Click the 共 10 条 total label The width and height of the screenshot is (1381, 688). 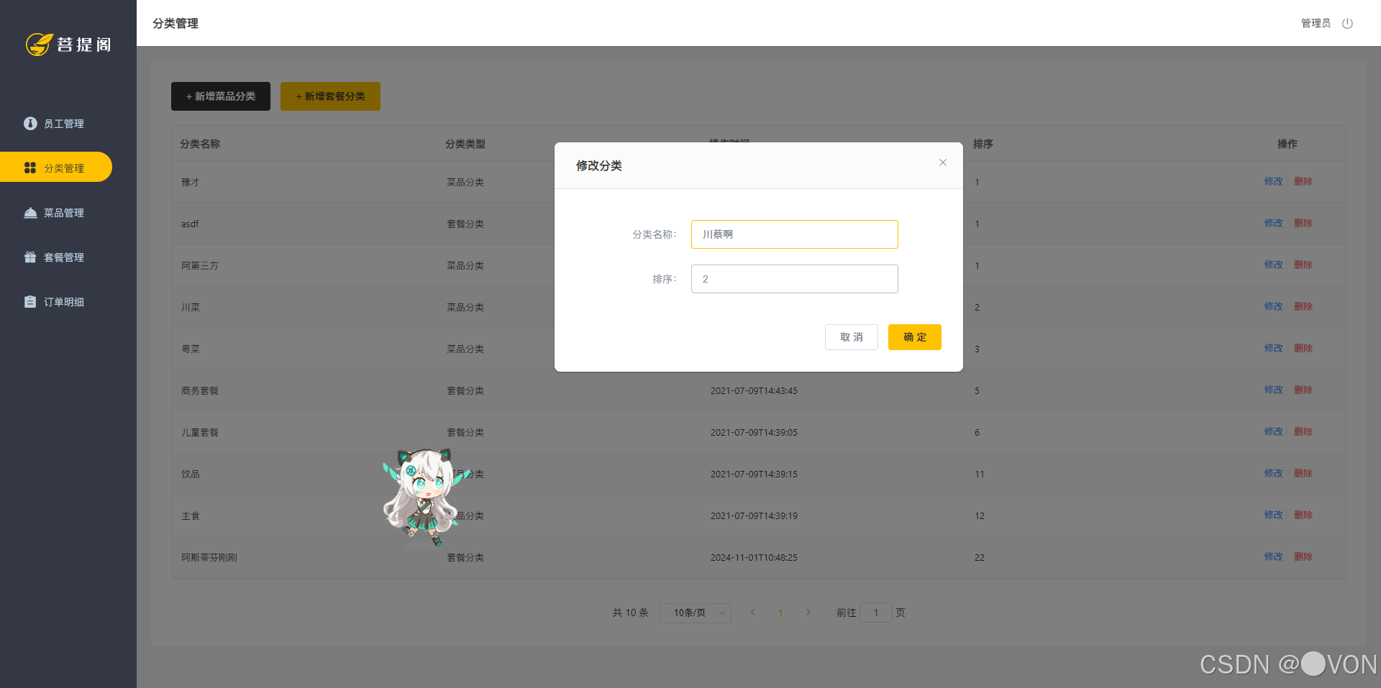coord(630,613)
